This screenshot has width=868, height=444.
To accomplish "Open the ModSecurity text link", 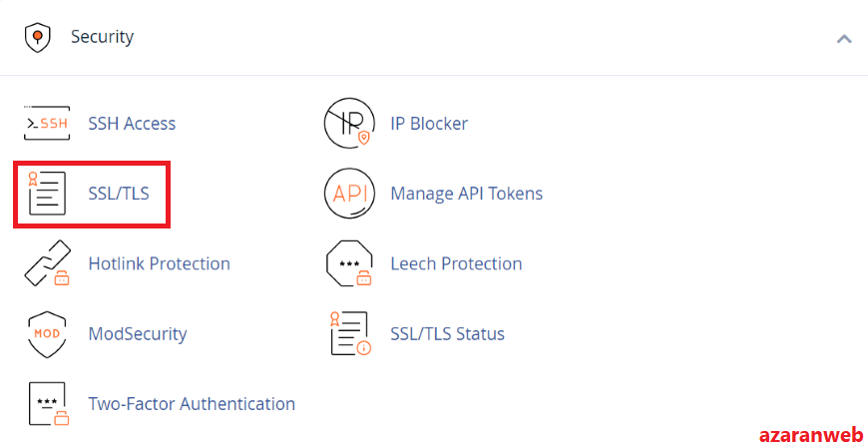I will [x=138, y=334].
